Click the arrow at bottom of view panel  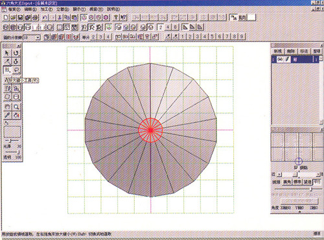click(x=299, y=212)
